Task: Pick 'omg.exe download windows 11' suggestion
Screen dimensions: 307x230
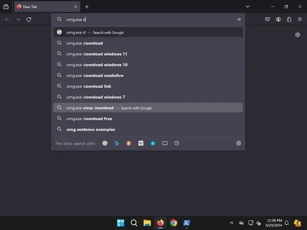Action: (148, 54)
